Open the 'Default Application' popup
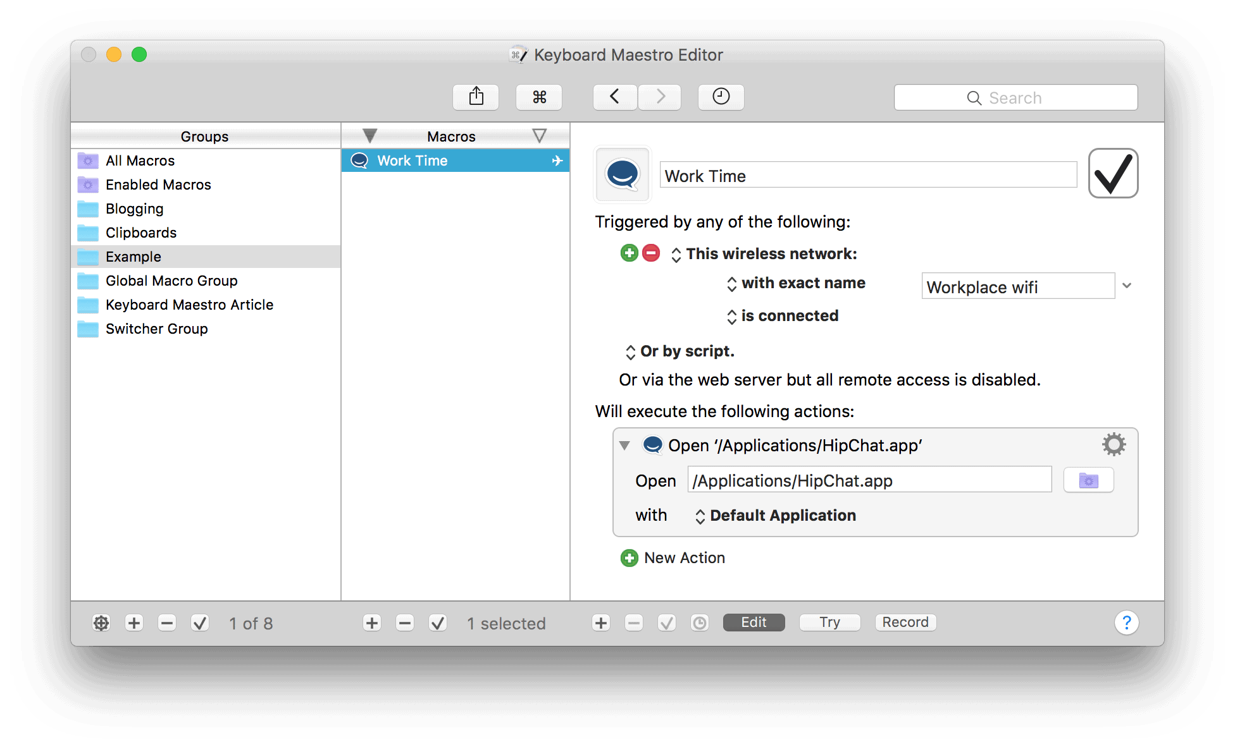This screenshot has height=747, width=1235. pos(776,516)
